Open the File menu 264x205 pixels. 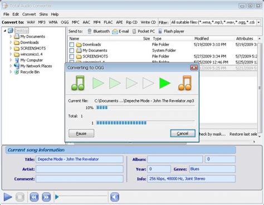[x=6, y=15]
